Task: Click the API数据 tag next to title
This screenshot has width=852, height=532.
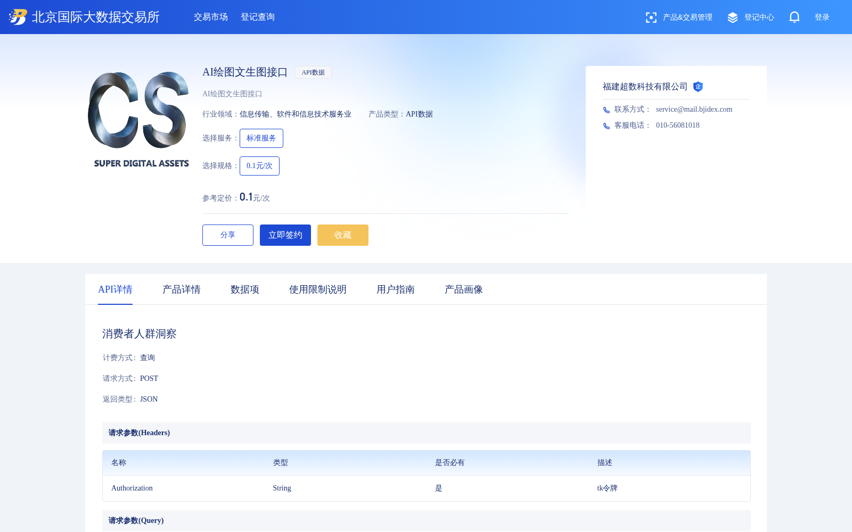Action: click(313, 72)
